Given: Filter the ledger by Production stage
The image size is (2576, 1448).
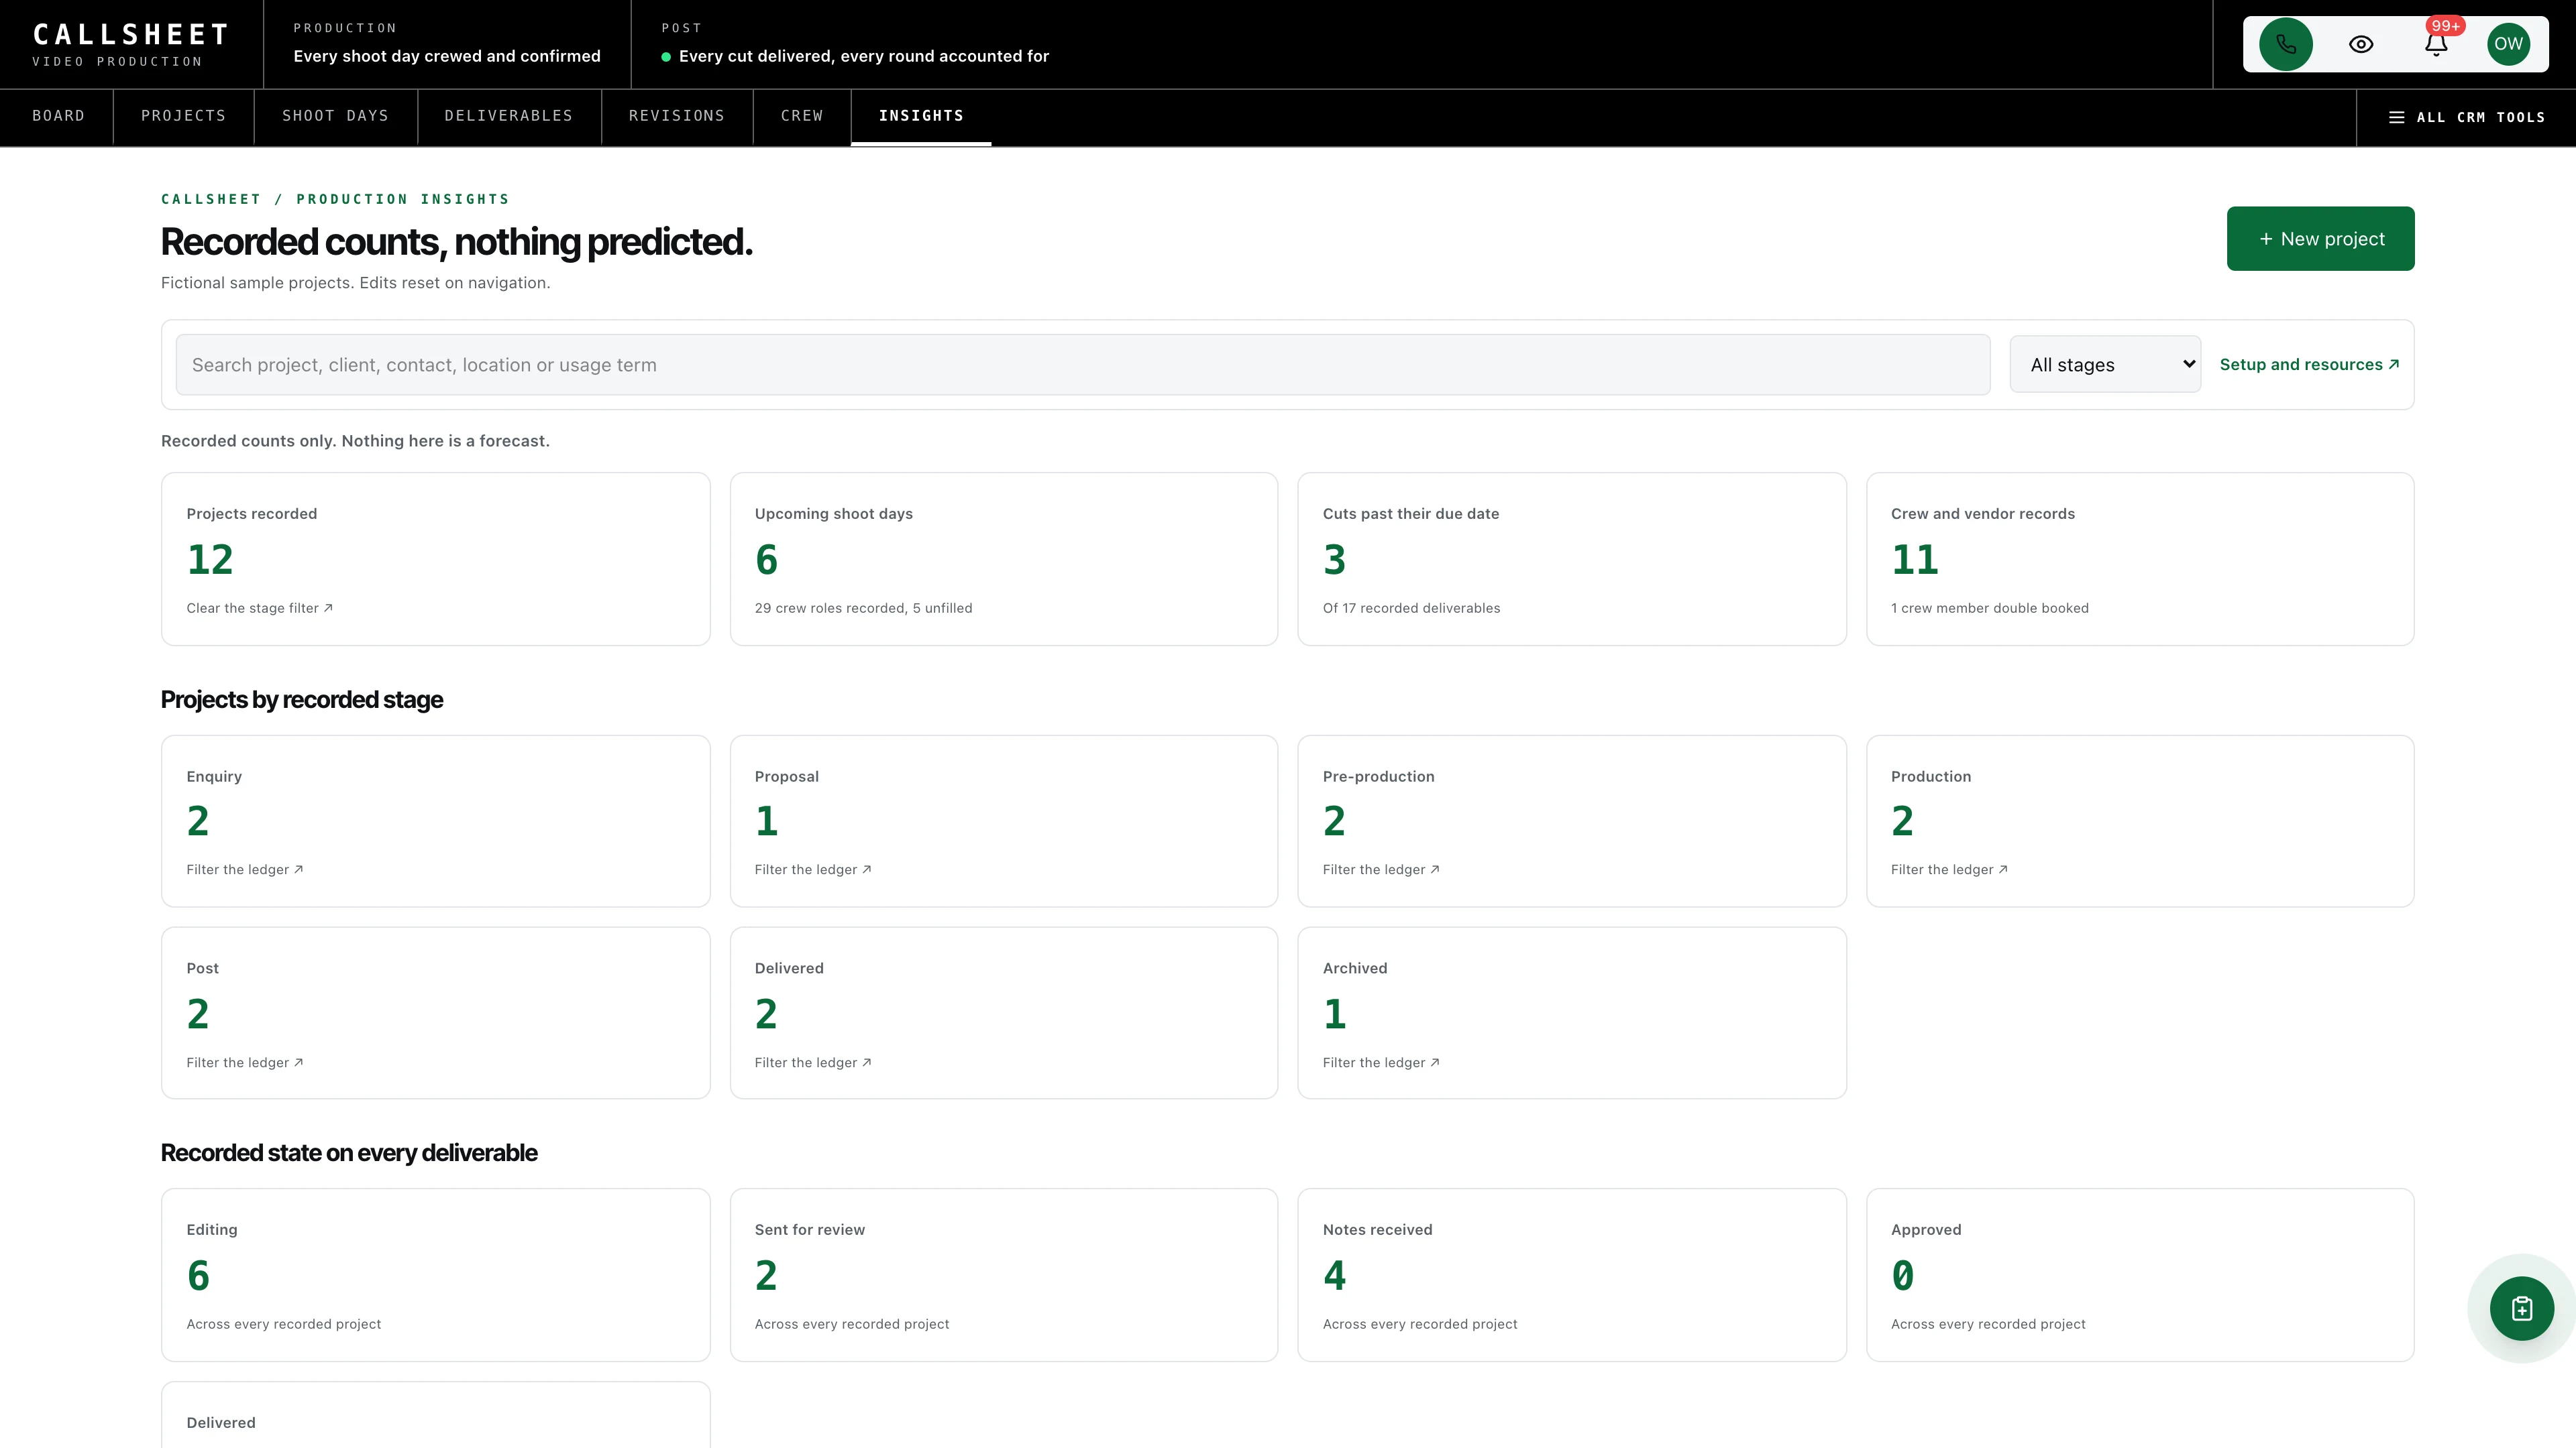Looking at the screenshot, I should point(1948,869).
